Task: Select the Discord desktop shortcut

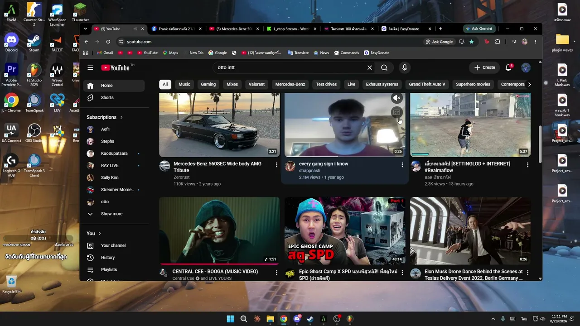Action: [x=11, y=43]
